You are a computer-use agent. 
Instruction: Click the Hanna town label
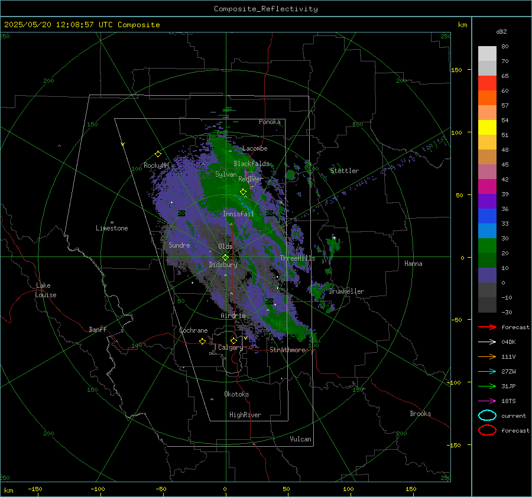click(413, 264)
